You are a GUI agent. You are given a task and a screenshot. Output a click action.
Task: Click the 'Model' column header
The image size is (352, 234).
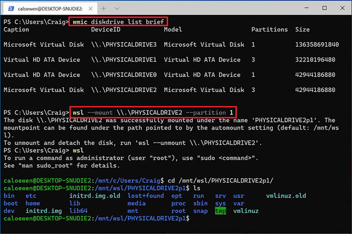coord(173,29)
